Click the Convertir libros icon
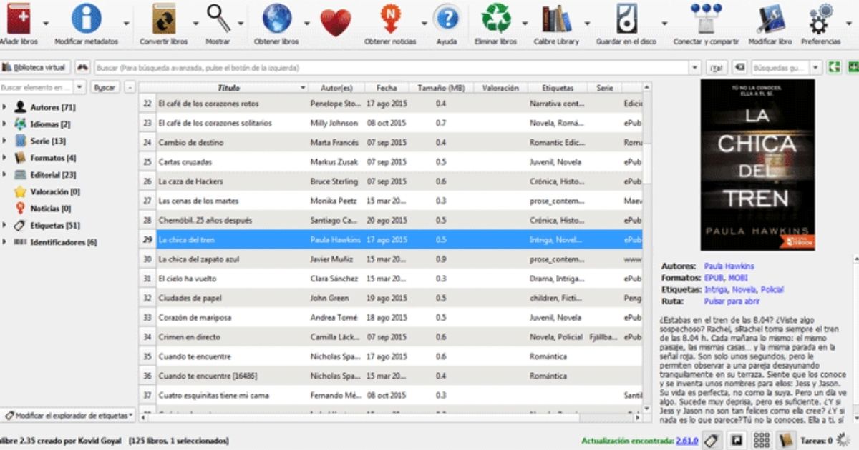 tap(164, 19)
